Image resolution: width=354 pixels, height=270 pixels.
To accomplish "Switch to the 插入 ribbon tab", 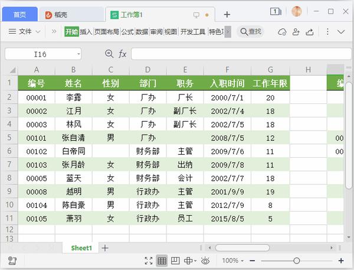I will click(86, 32).
